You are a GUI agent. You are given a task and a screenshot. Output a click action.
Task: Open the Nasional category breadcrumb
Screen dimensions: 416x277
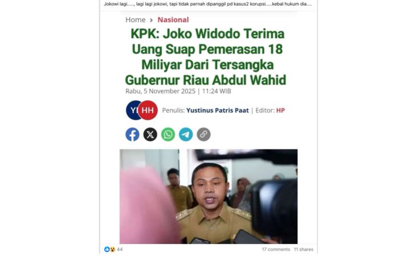point(173,20)
